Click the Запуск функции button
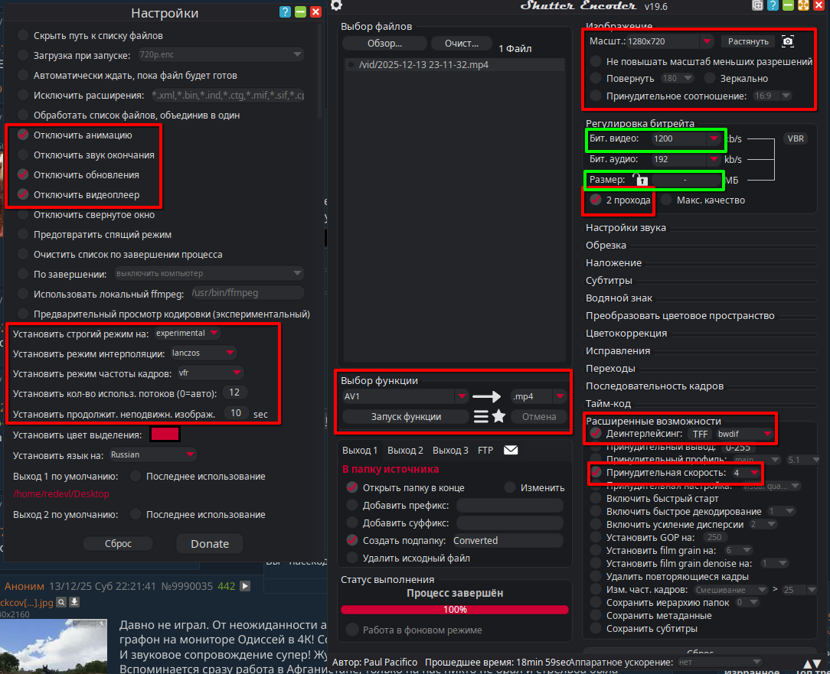Viewport: 830px width, 674px height. [406, 417]
